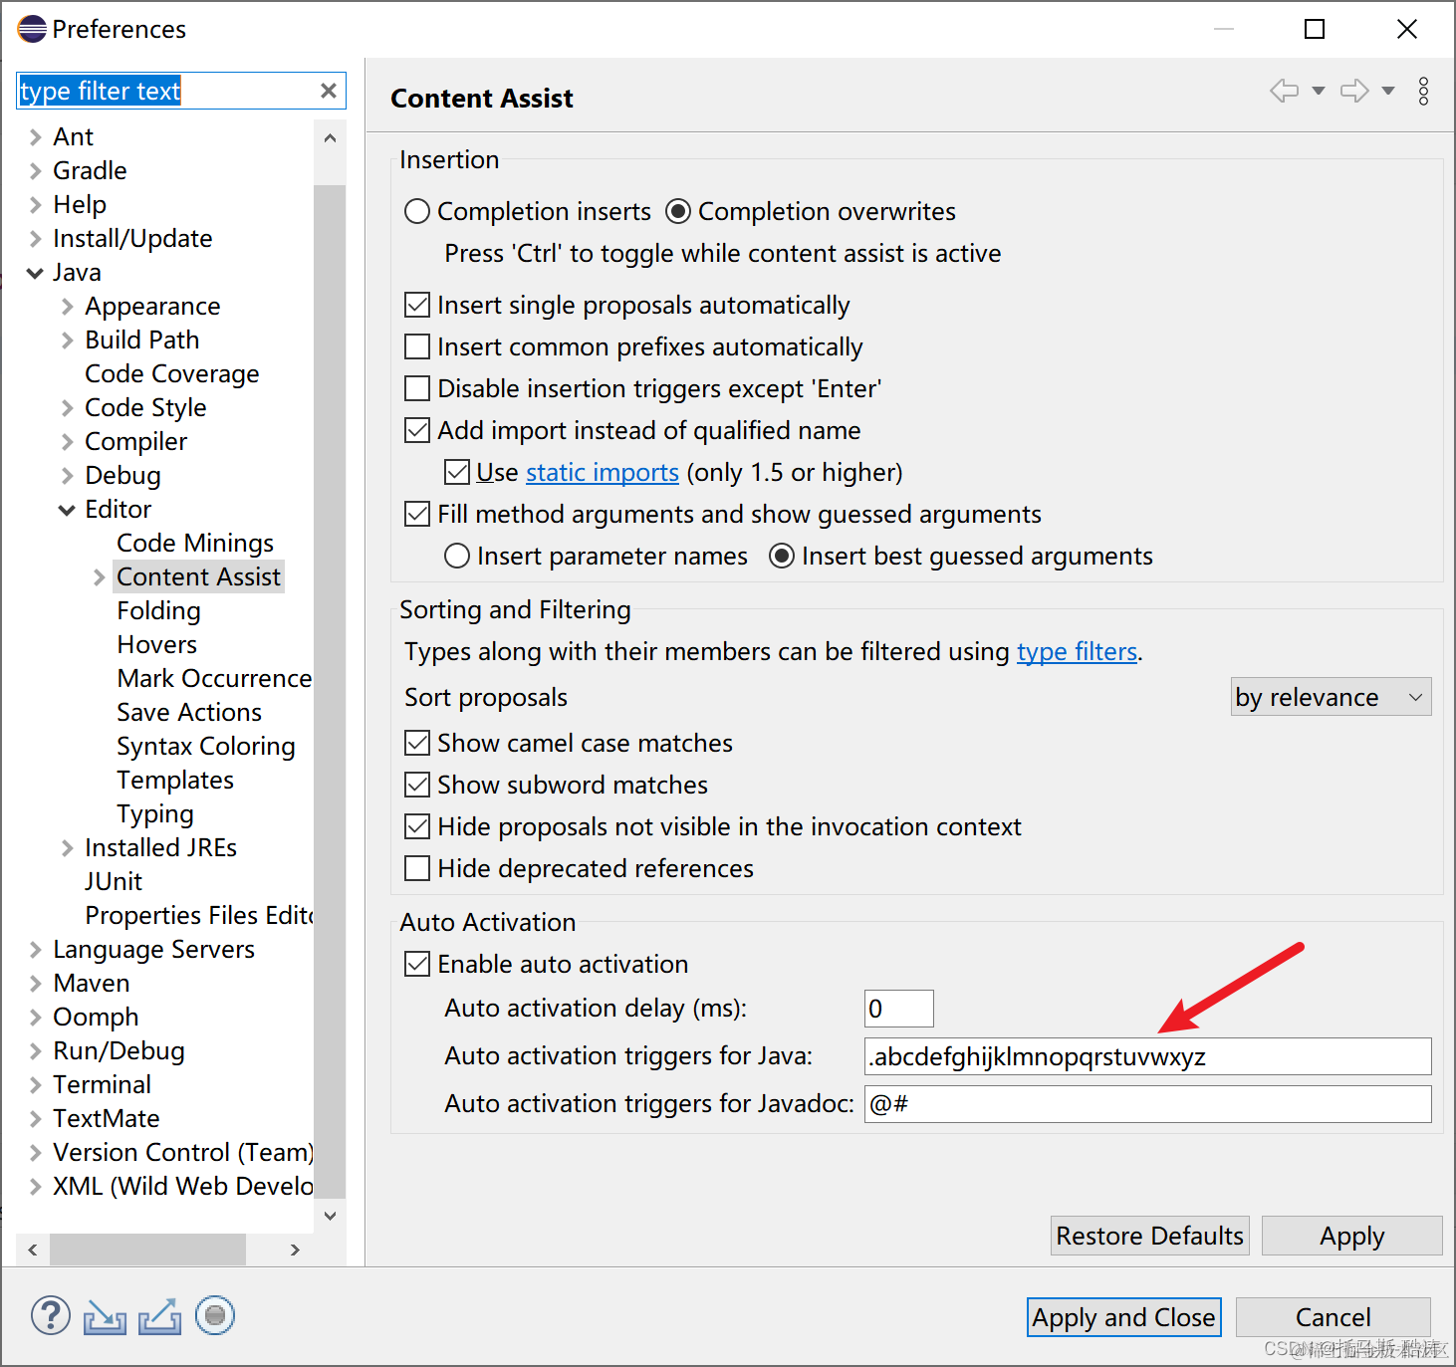Viewport: 1456px width, 1367px height.
Task: Click Apply and Close
Action: (1124, 1317)
